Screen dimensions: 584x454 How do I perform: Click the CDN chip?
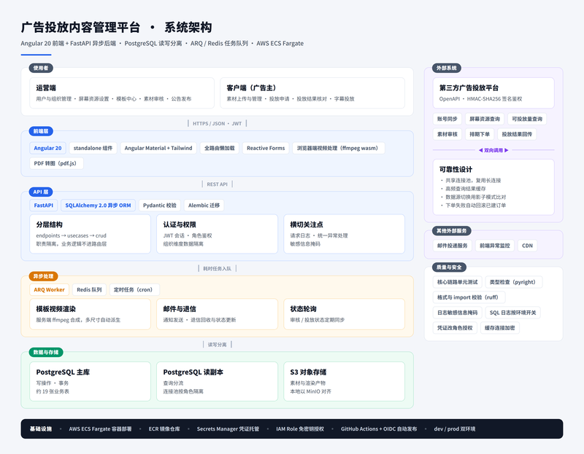[527, 246]
